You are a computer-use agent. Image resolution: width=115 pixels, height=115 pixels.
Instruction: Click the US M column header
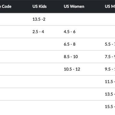(x=110, y=6)
